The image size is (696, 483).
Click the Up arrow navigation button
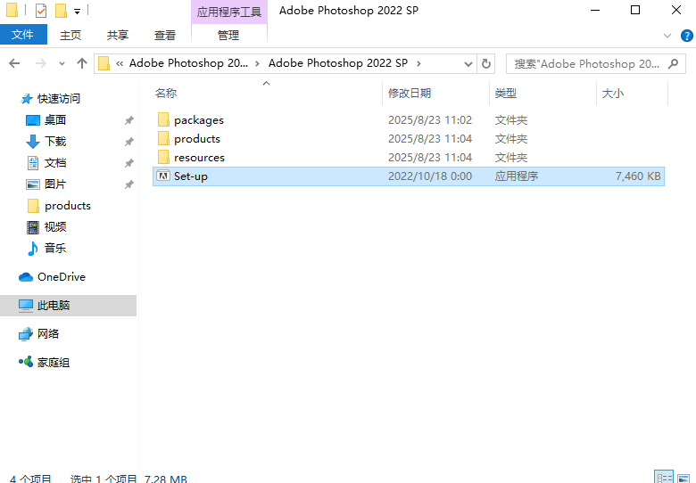82,63
